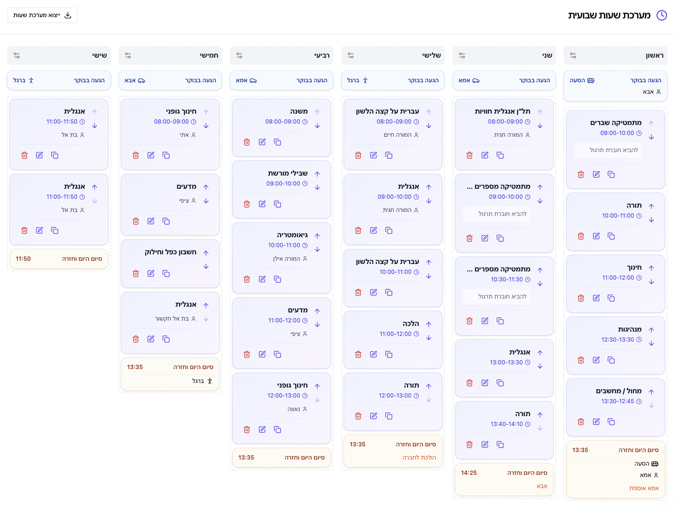Duplicate the מתמטיקה שברים lesson card

click(611, 175)
